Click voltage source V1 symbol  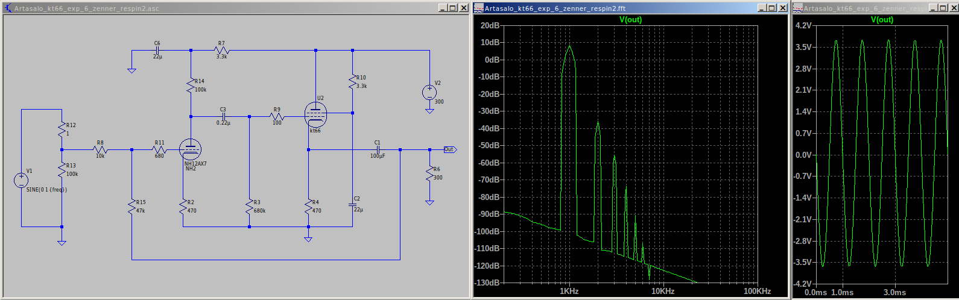click(x=21, y=180)
